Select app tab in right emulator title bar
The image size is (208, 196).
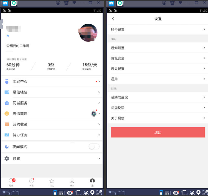120,3
